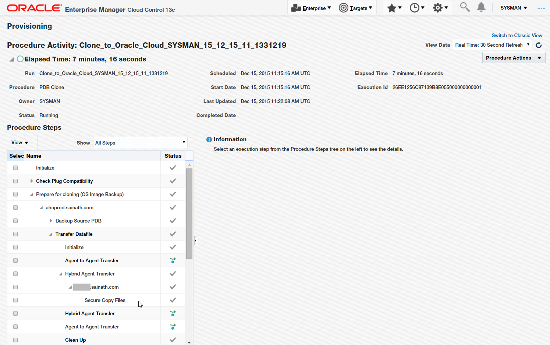
Task: Click the scrollbar down arrow in steps table
Action: pos(189,342)
